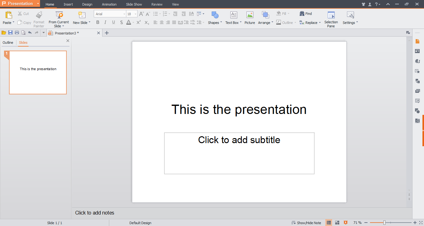Viewport: 424px width, 226px height.
Task: Start slideshow From Current Slide
Action: tap(59, 15)
